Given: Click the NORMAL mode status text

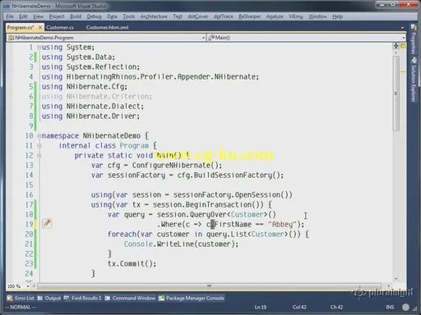Looking at the screenshot, I should [21, 307].
